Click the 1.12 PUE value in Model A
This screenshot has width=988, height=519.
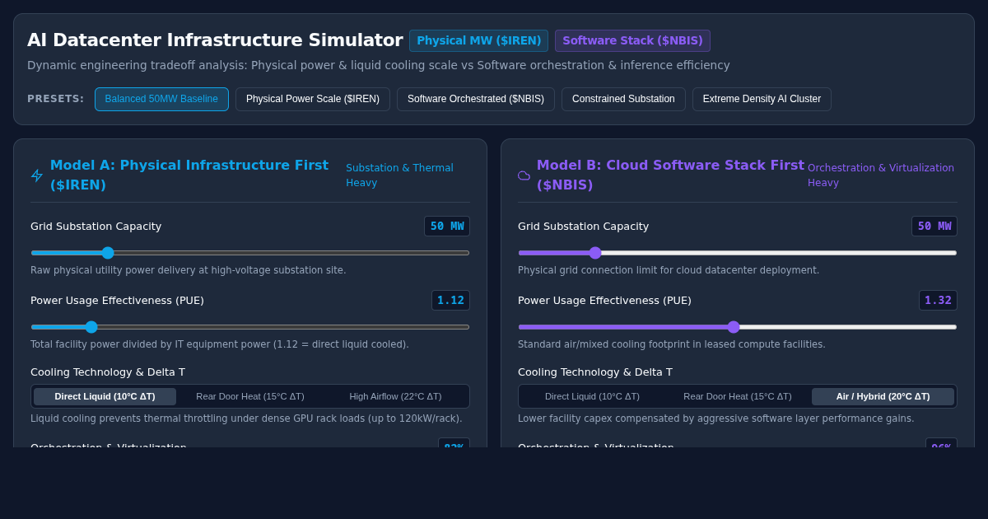click(x=450, y=301)
